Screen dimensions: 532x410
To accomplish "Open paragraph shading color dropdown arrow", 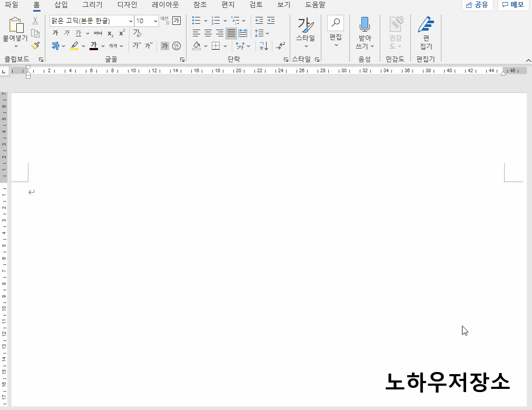I will click(x=205, y=46).
